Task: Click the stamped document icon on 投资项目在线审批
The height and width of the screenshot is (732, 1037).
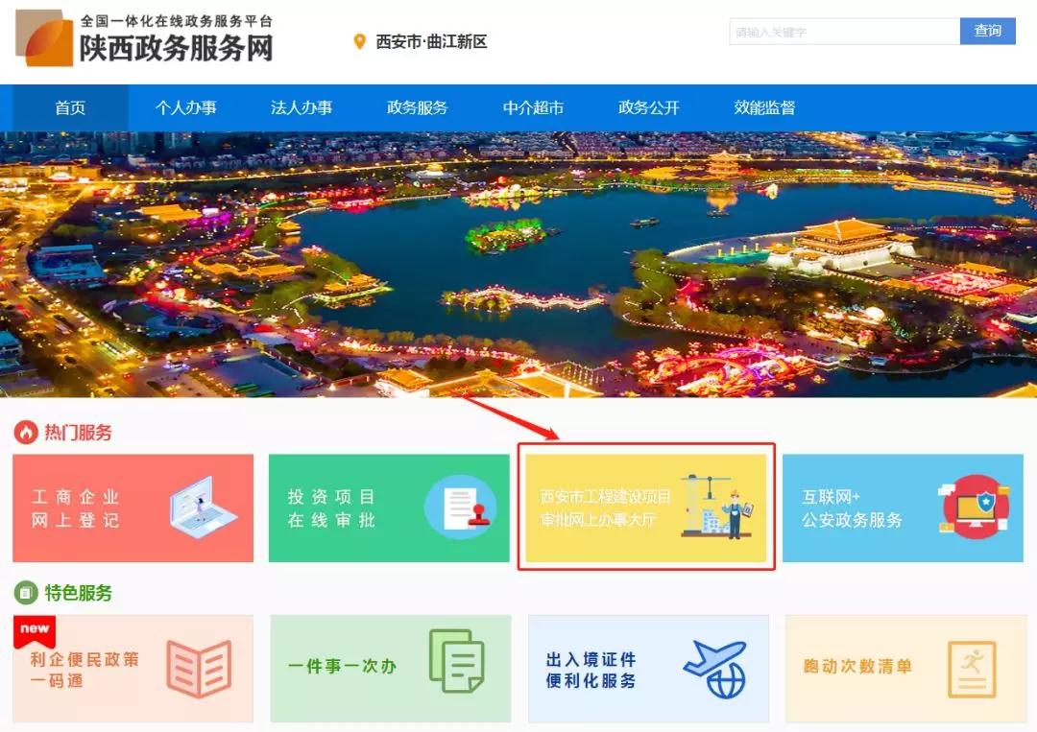Action: click(x=460, y=508)
